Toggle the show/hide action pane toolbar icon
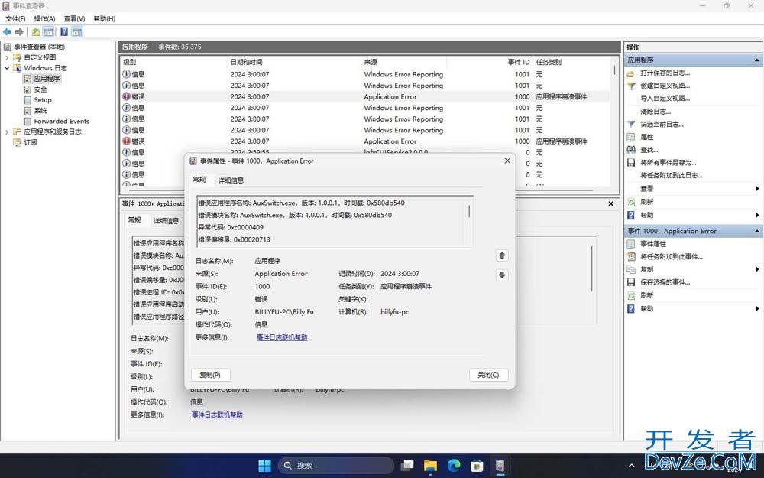This screenshot has width=764, height=478. tap(76, 31)
